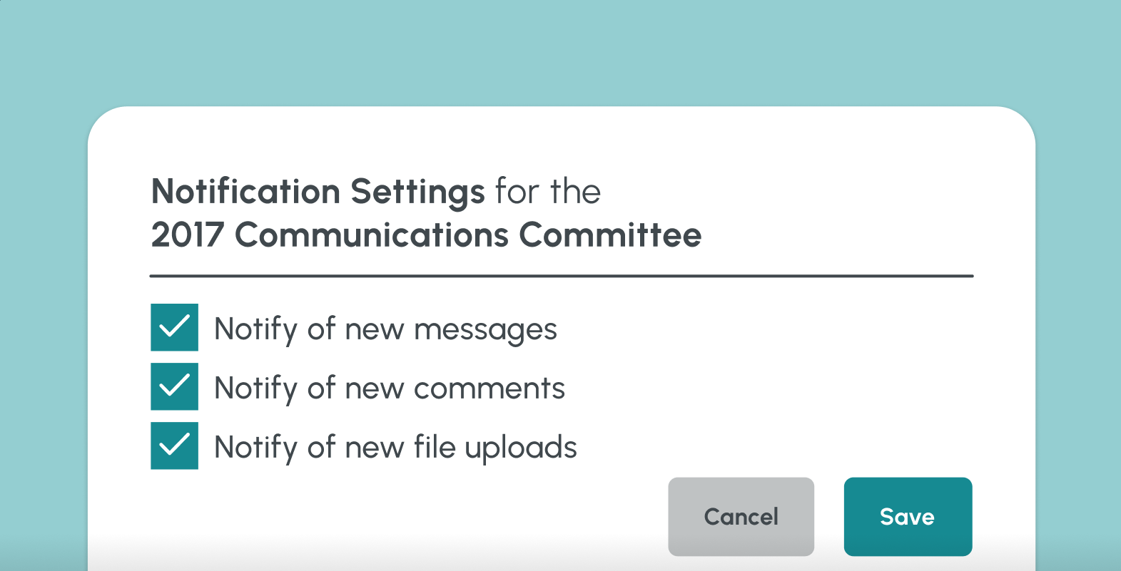Click the 'for the' text in heading
This screenshot has width=1121, height=571.
pyautogui.click(x=548, y=192)
